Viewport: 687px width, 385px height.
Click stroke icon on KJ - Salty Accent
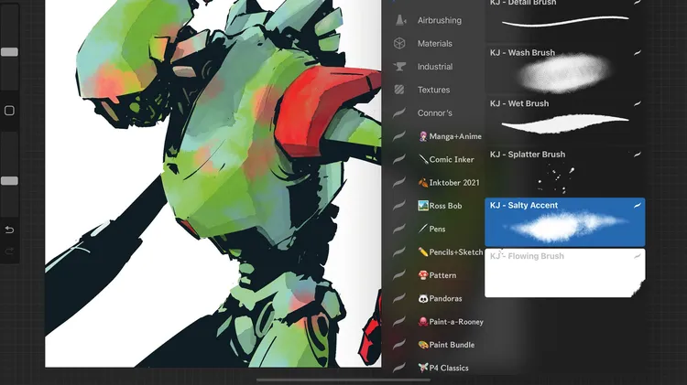click(x=637, y=205)
